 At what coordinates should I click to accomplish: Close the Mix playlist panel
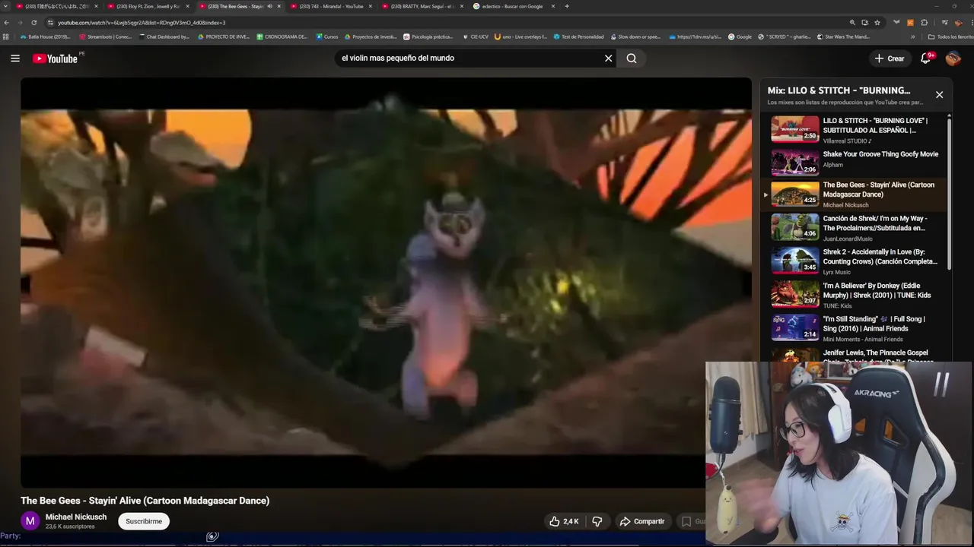tap(939, 95)
